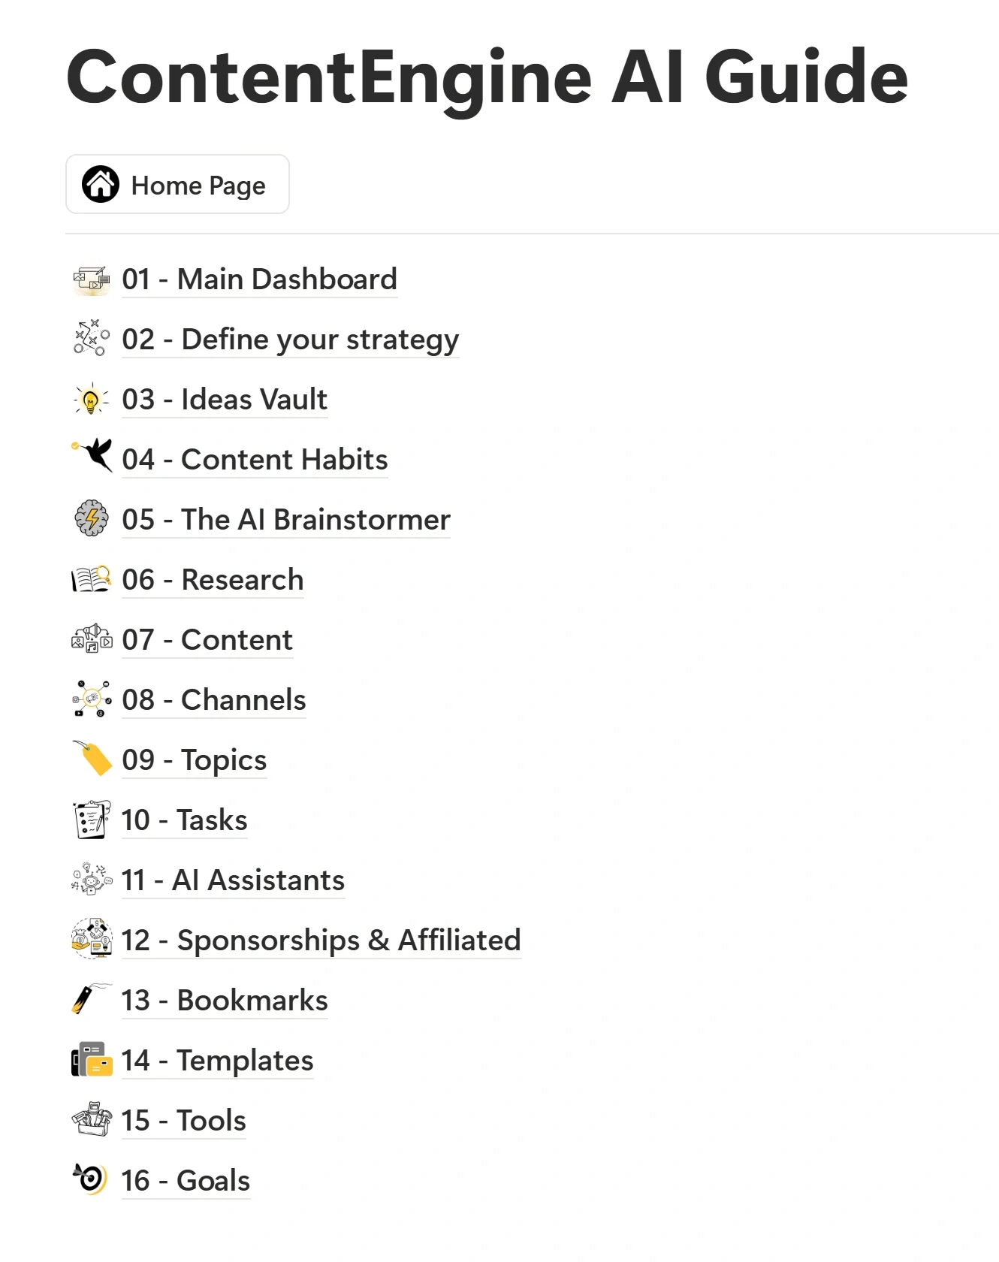Click the toolbox icon next to Tools

[x=91, y=1120]
